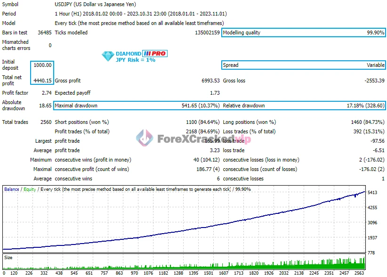Image resolution: width=387 pixels, height=277 pixels.
Task: Click the ForexCracked watermark logo icon
Action: (x=145, y=138)
